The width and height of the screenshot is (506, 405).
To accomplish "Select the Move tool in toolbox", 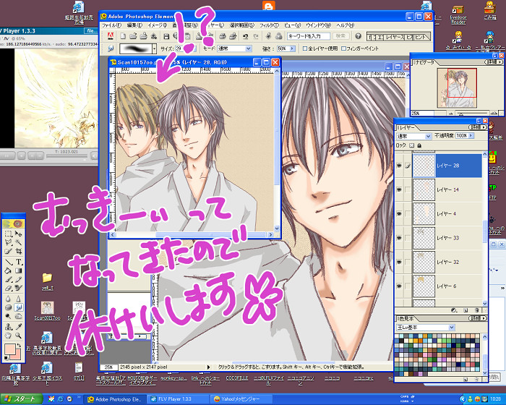I will [18, 233].
